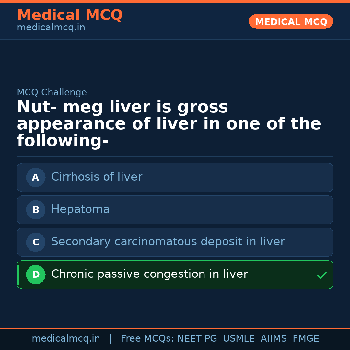The height and width of the screenshot is (350, 350).
Task: Click AIIMS in the footer
Action: [274, 339]
